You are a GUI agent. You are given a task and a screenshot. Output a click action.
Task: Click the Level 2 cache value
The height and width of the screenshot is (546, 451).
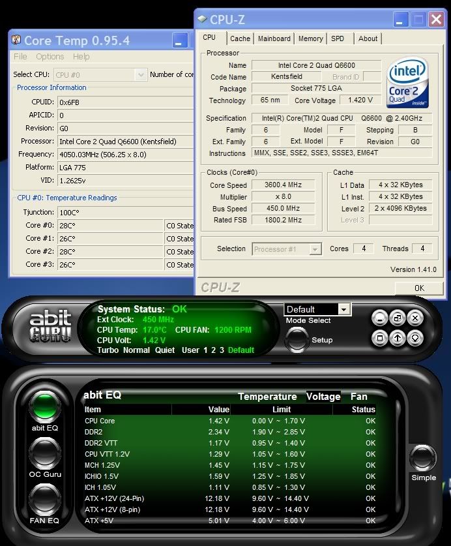point(401,208)
